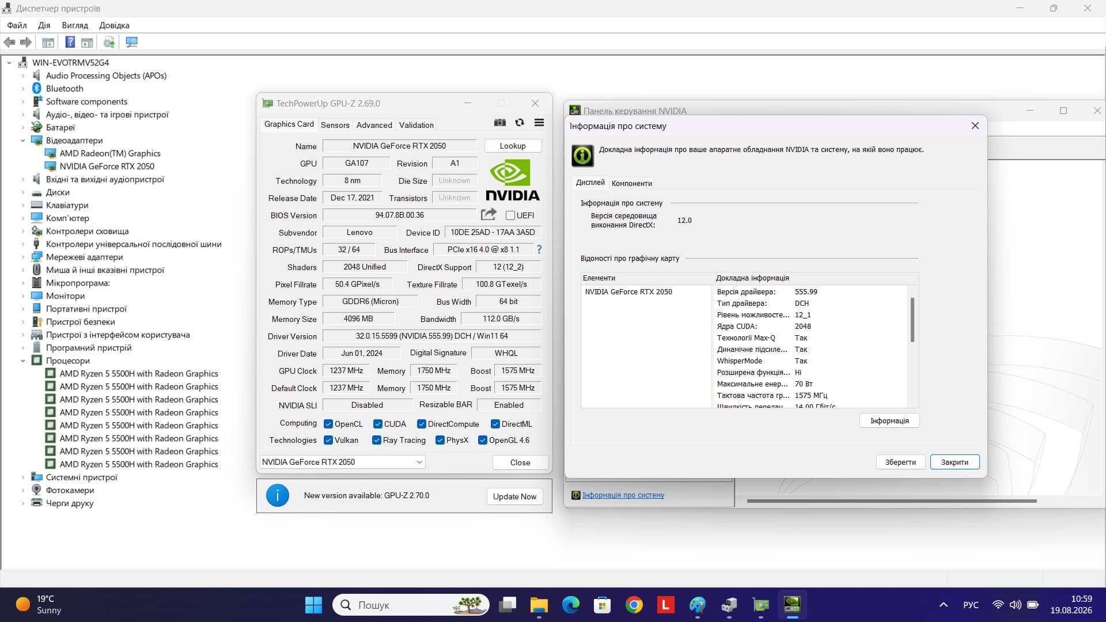The height and width of the screenshot is (622, 1106).
Task: Toggle the OpenGL 4.6 checkbox
Action: pyautogui.click(x=483, y=440)
